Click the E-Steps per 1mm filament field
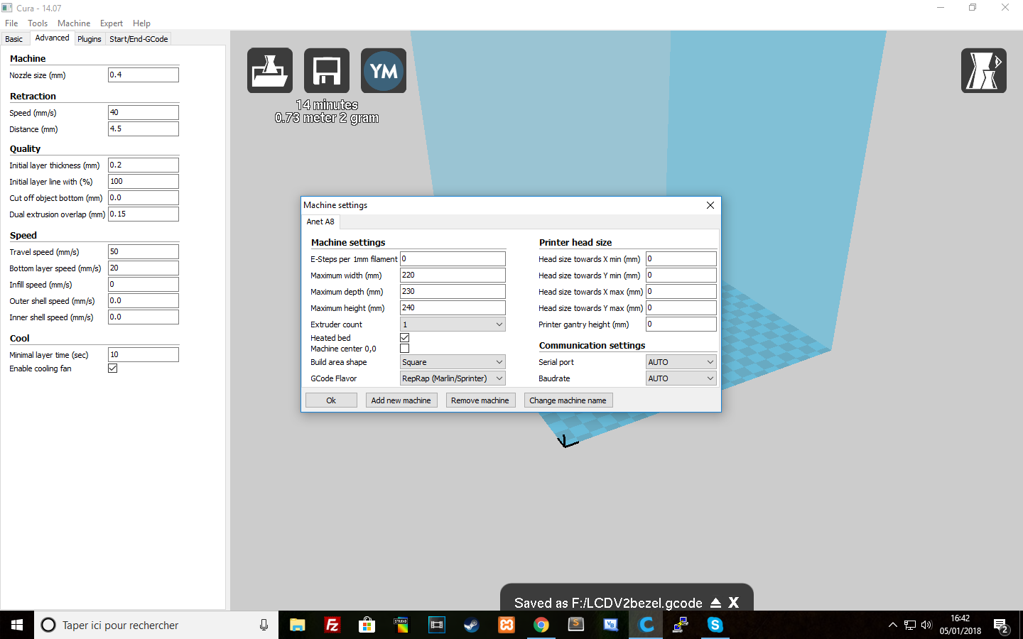1023x639 pixels. [x=453, y=258]
